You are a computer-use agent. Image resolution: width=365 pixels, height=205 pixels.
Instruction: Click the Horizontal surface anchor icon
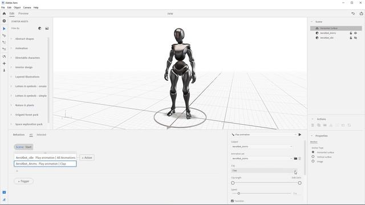pyautogui.click(x=317, y=28)
